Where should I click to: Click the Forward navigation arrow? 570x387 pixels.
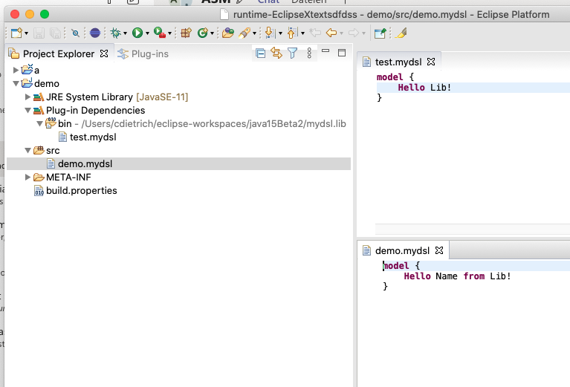353,33
